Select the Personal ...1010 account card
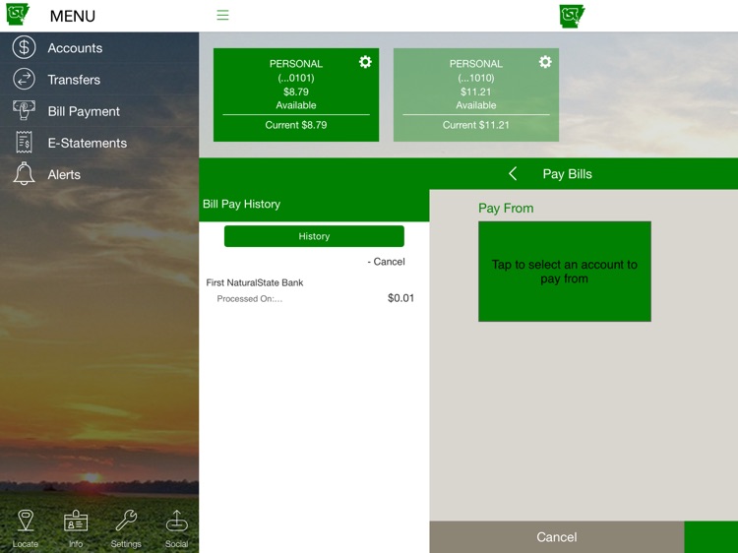This screenshot has width=738, height=553. coord(476,94)
